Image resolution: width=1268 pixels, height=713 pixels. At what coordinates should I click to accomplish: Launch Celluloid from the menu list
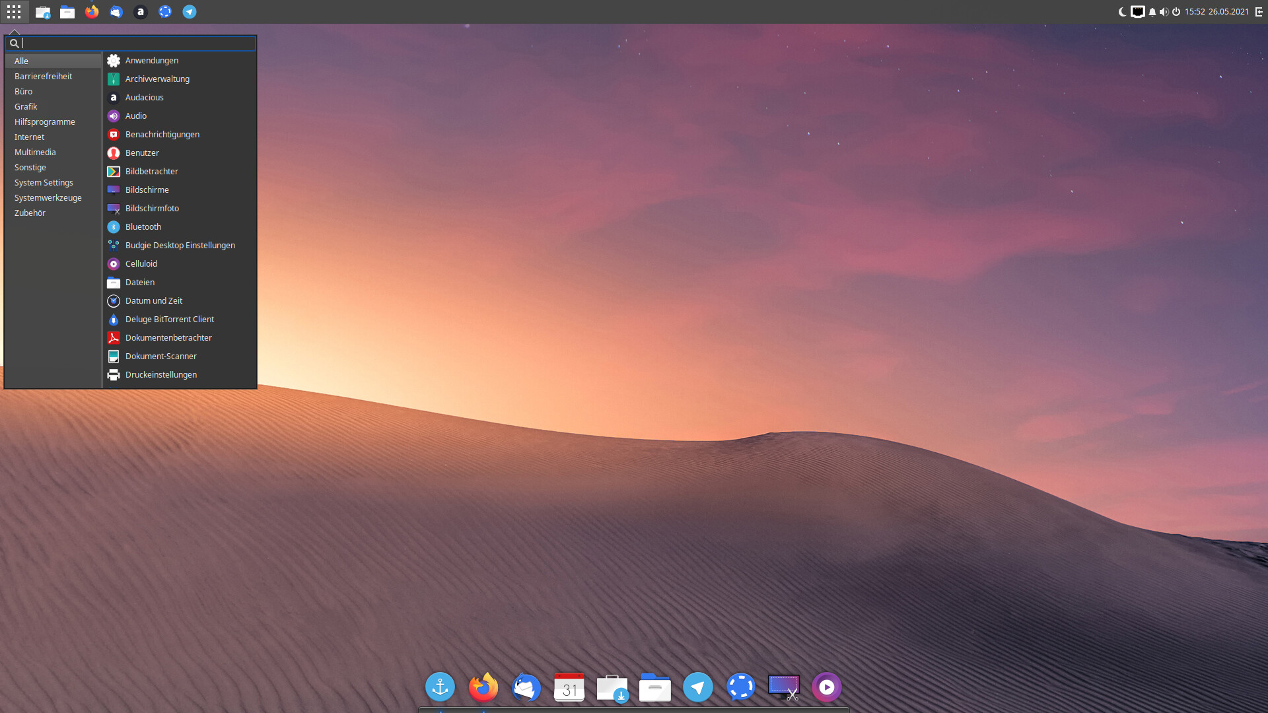pos(179,263)
